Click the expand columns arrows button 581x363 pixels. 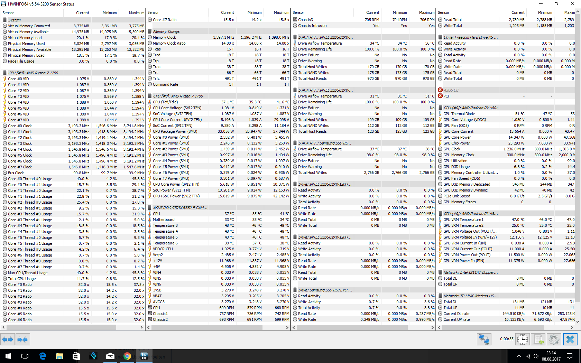pos(8,339)
